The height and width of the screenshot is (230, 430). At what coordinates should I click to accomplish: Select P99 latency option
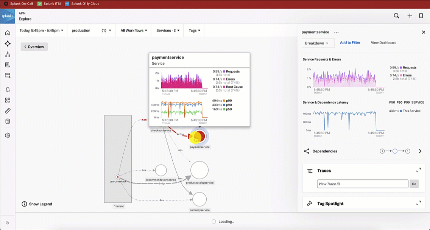click(x=406, y=103)
